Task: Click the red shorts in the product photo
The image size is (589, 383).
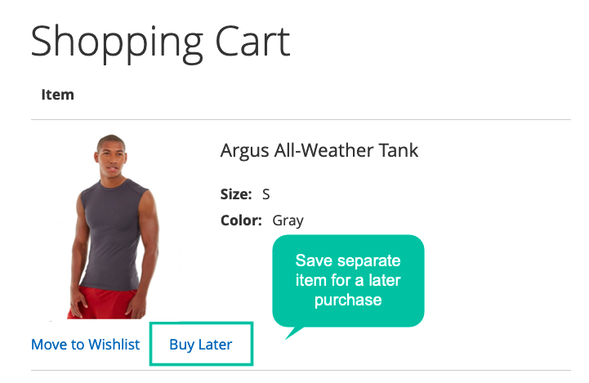Action: click(104, 303)
